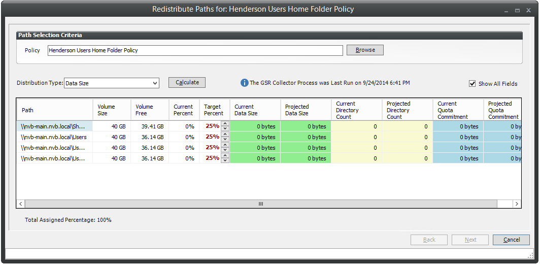Click the Redistribute Paths window title text
Image resolution: width=540 pixels, height=265 pixels.
tap(253, 9)
